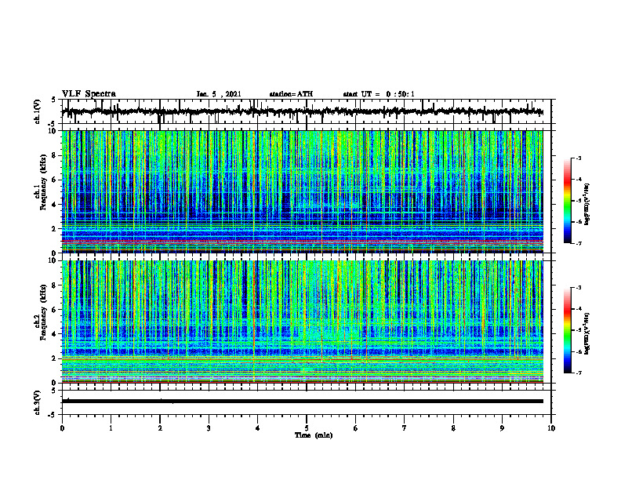The height and width of the screenshot is (480, 621).
Task: Click the "Time (min)" axis label
Action: click(314, 435)
